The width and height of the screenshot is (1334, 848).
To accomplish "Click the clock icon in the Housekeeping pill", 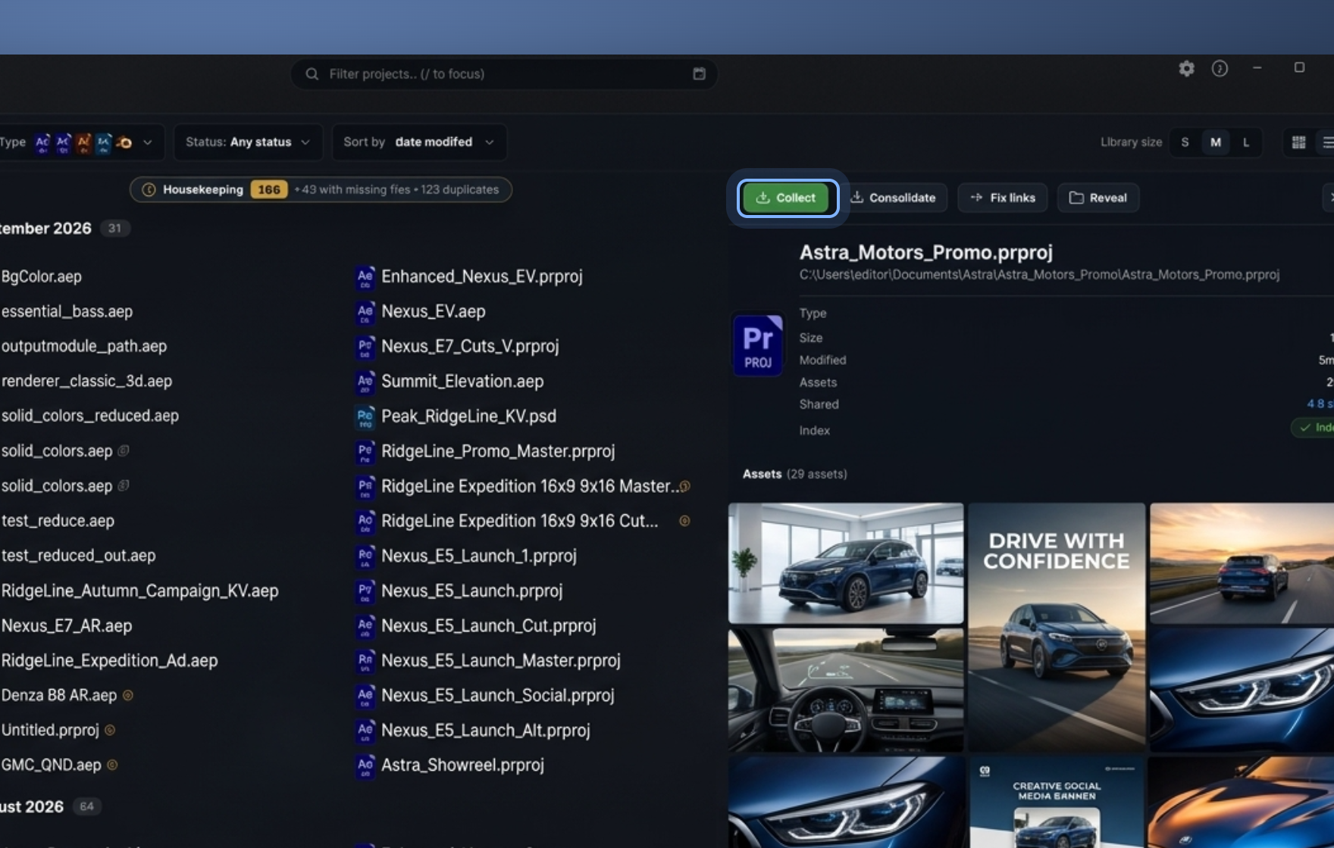I will [149, 189].
